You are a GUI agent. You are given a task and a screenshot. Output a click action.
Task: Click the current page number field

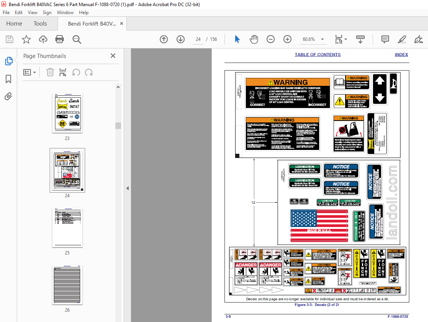(x=198, y=39)
